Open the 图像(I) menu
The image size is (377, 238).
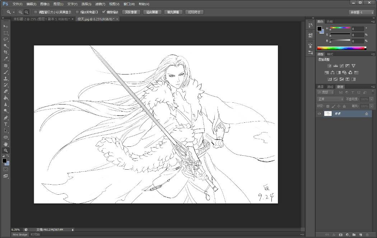tap(45, 4)
